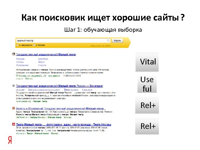
Task: Click the search field containing малый театр
Action: (x=63, y=41)
